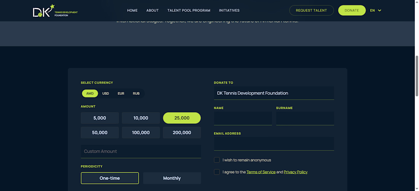
Task: Click the EMAIL ADDRESS label
Action: 227,134
